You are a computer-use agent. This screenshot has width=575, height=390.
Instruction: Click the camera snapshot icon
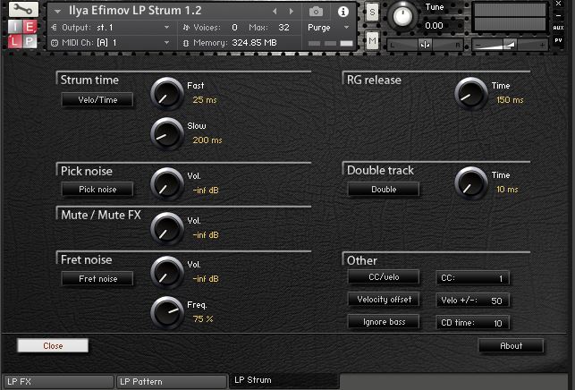pos(316,12)
